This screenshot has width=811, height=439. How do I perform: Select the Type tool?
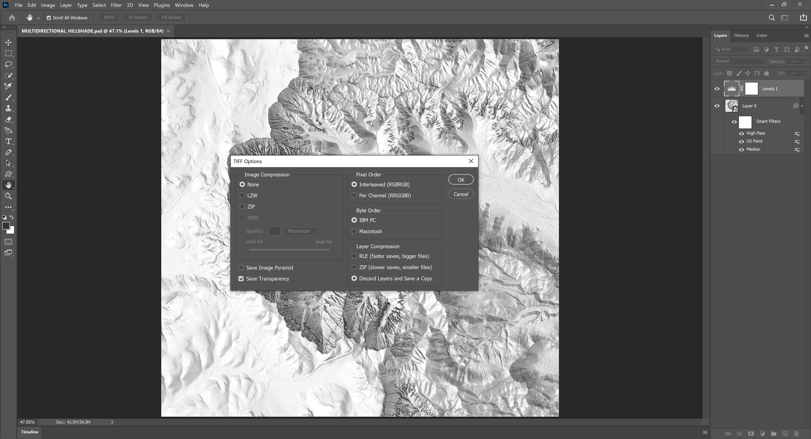tap(8, 141)
